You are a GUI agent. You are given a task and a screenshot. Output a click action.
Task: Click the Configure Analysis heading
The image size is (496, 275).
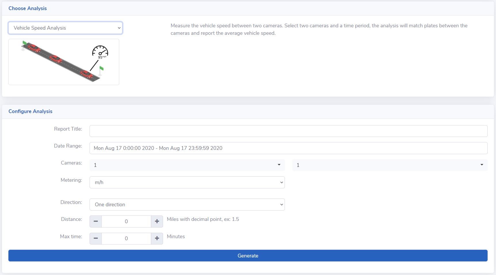coord(31,111)
